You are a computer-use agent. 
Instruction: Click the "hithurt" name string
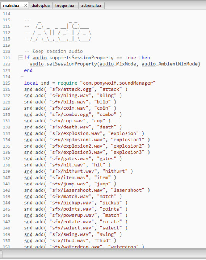[x=115, y=171]
